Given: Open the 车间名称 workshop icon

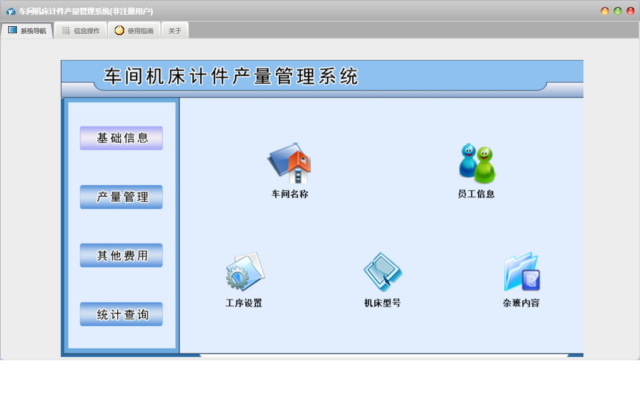Looking at the screenshot, I should (289, 163).
